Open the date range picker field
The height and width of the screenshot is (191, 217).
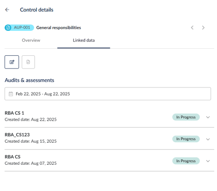[108, 94]
